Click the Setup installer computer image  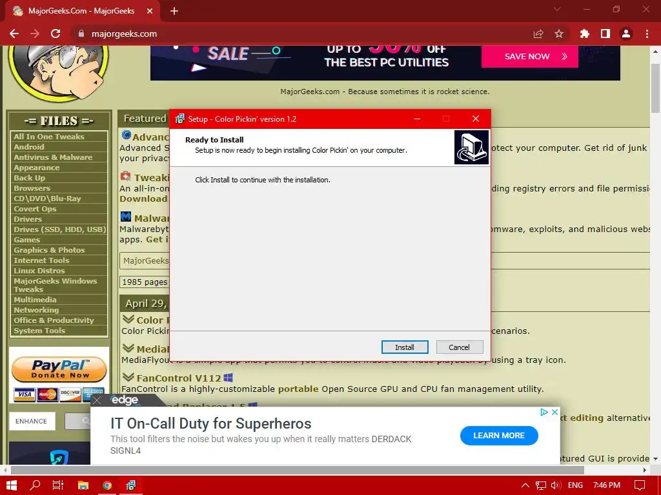click(471, 147)
